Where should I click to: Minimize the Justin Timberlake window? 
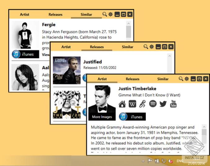pos(193,79)
